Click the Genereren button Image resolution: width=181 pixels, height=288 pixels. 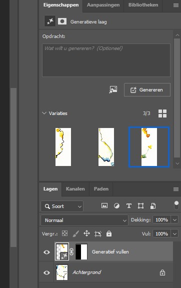click(x=147, y=90)
